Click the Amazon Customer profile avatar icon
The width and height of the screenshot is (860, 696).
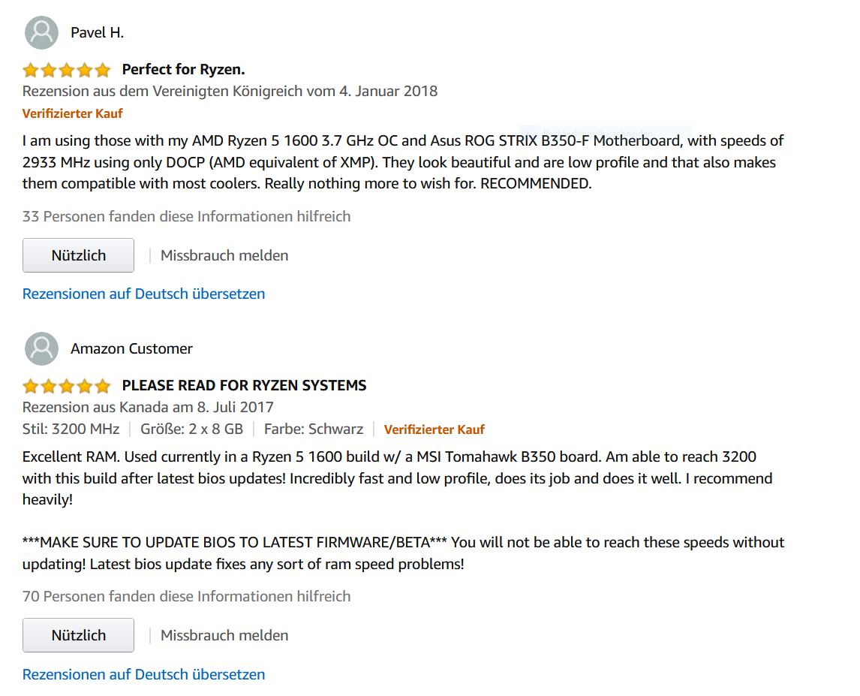click(x=41, y=348)
